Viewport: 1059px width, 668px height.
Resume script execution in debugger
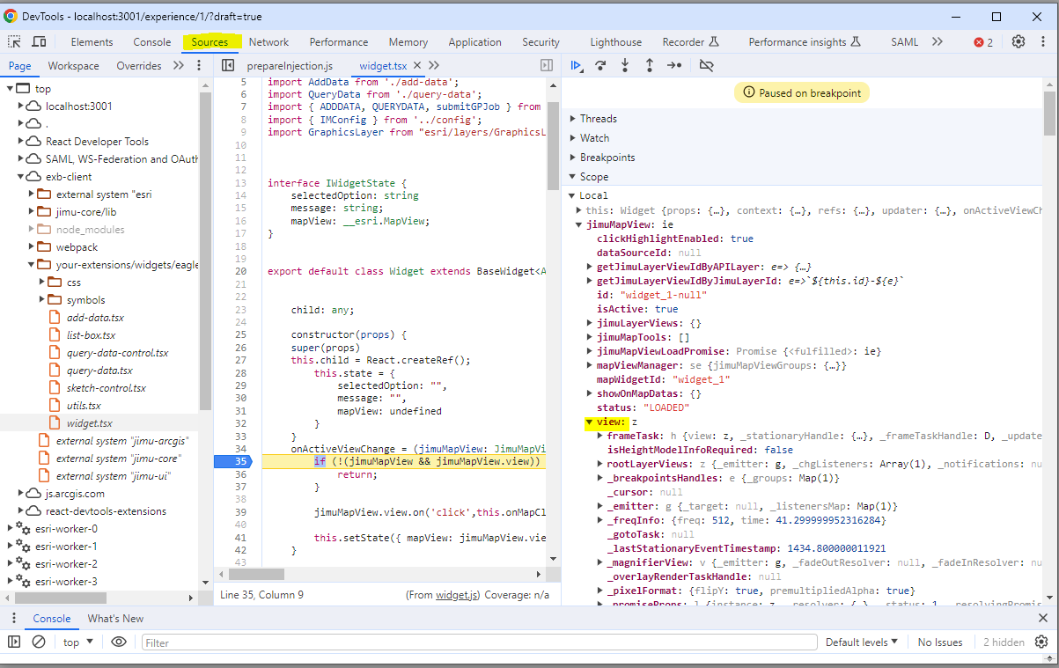click(577, 65)
